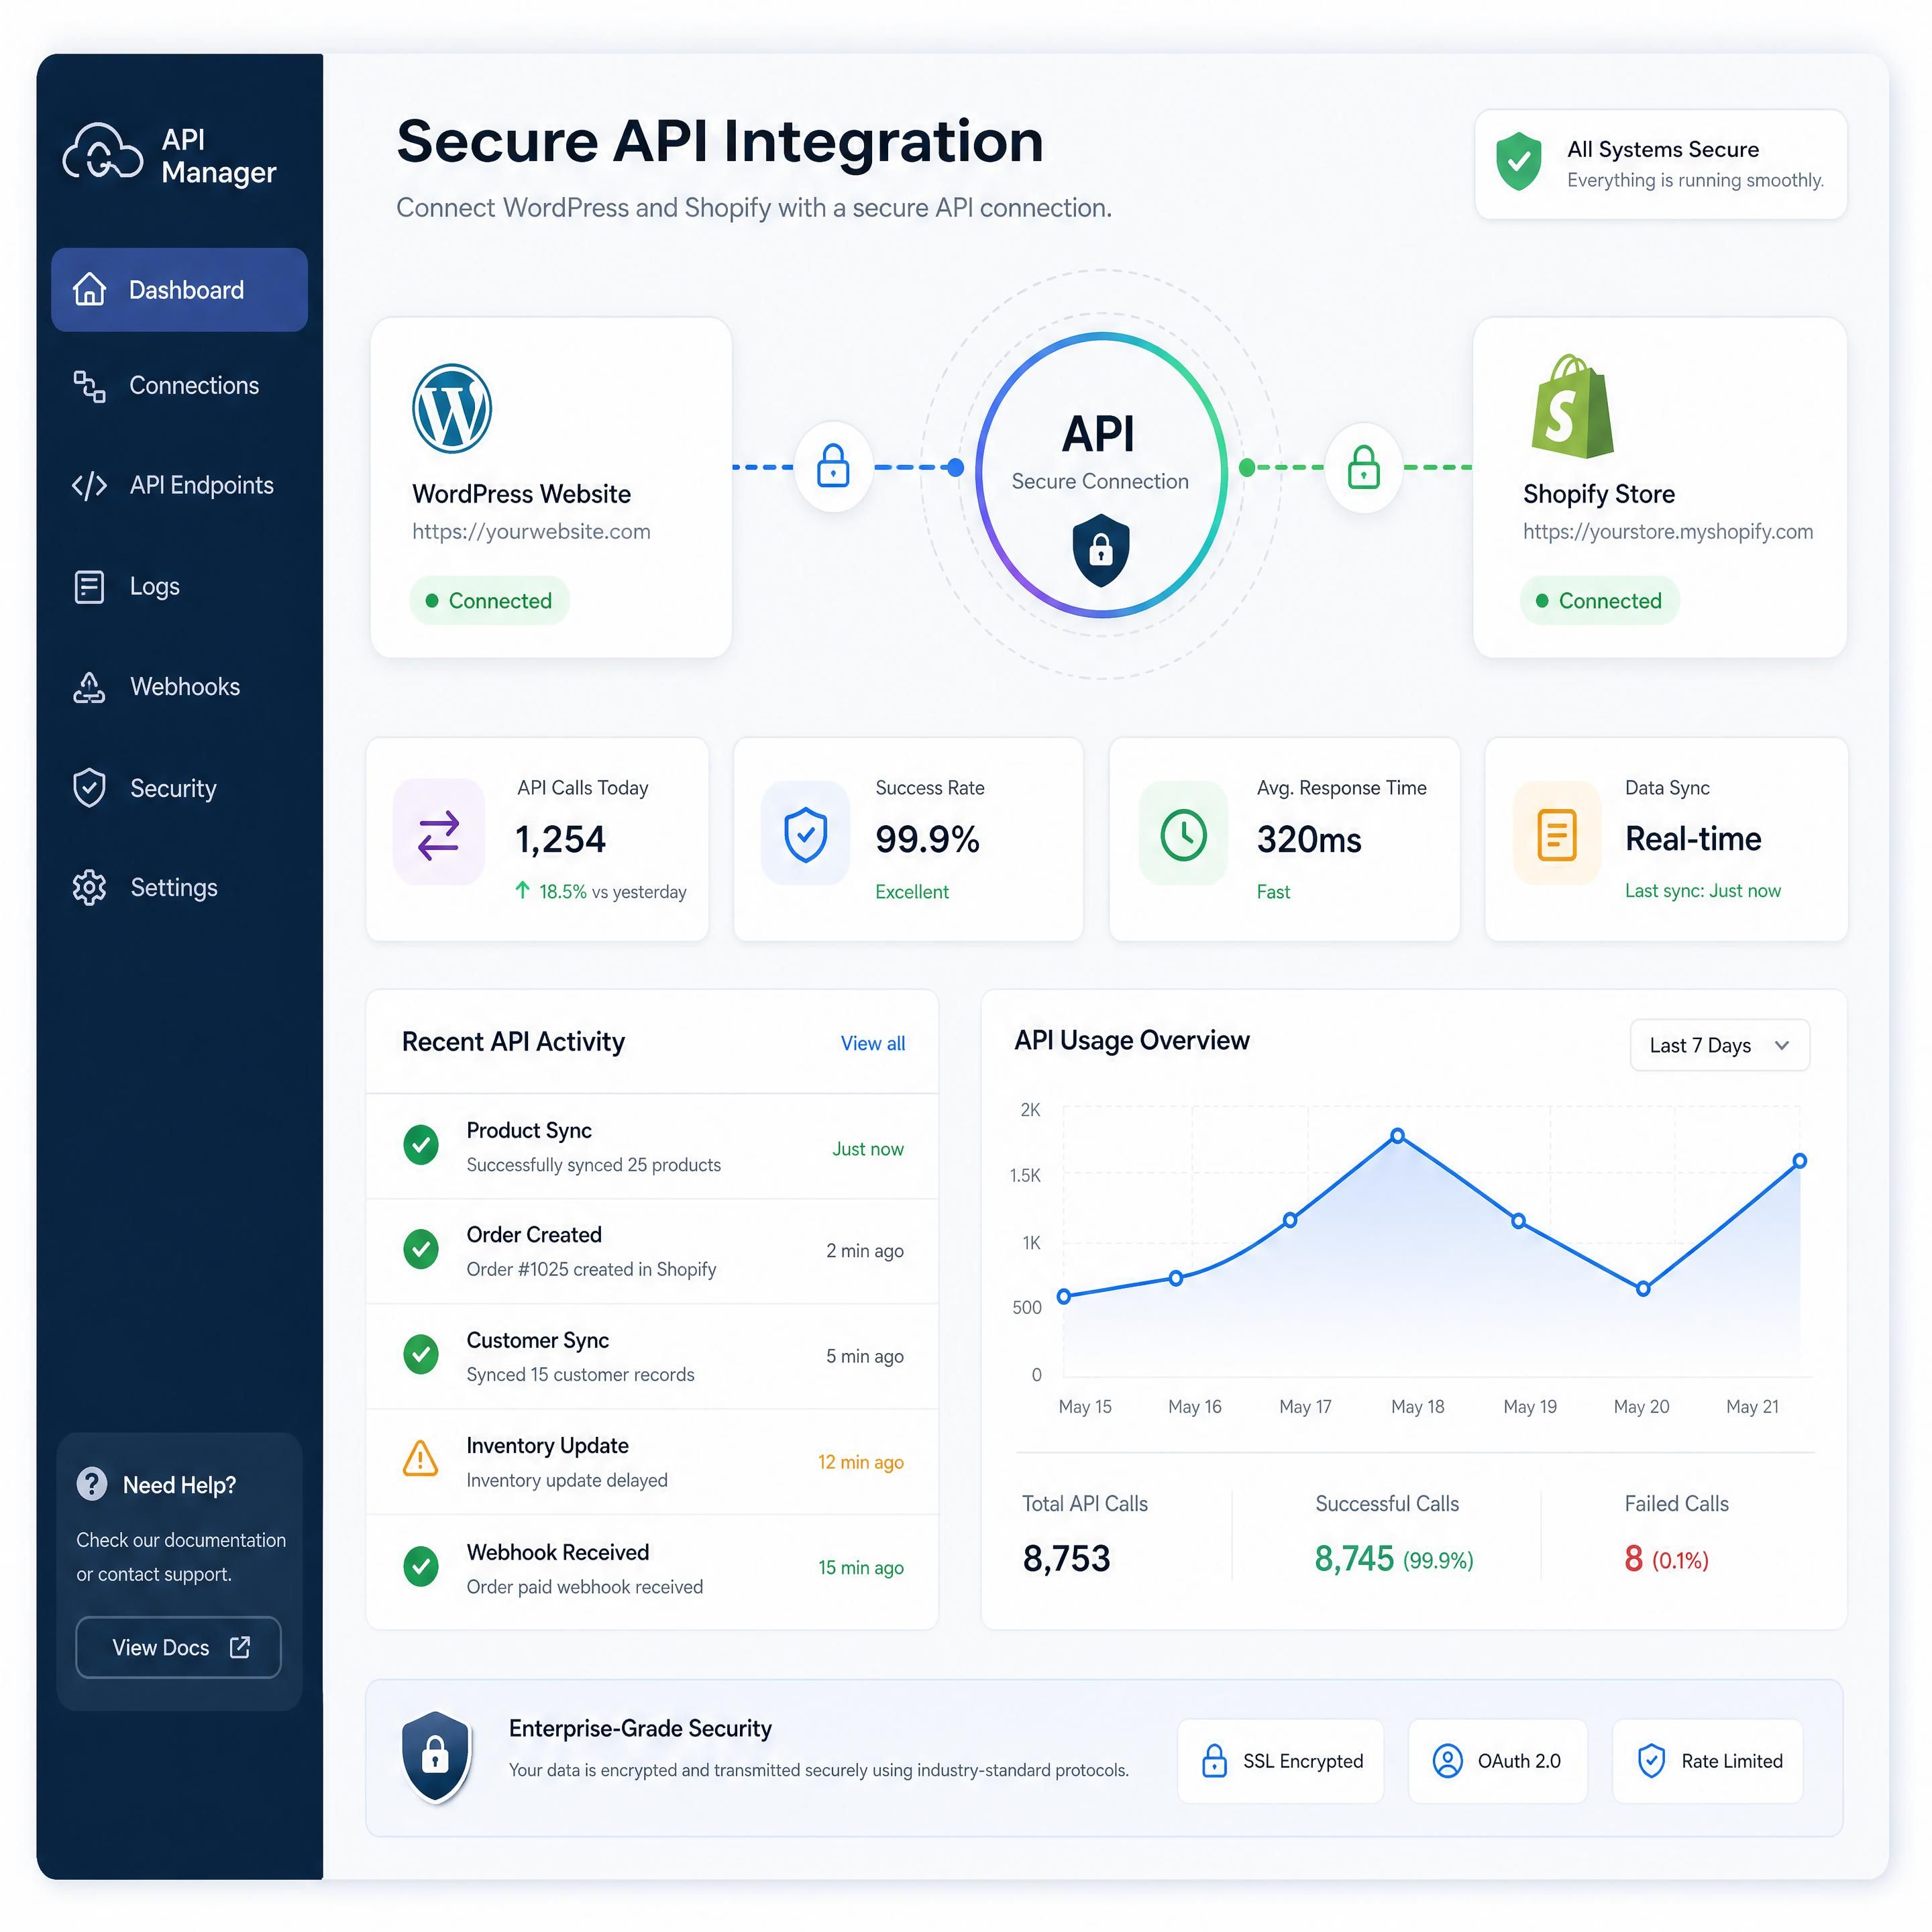Click the SSL Encrypted badge

tap(1281, 1761)
